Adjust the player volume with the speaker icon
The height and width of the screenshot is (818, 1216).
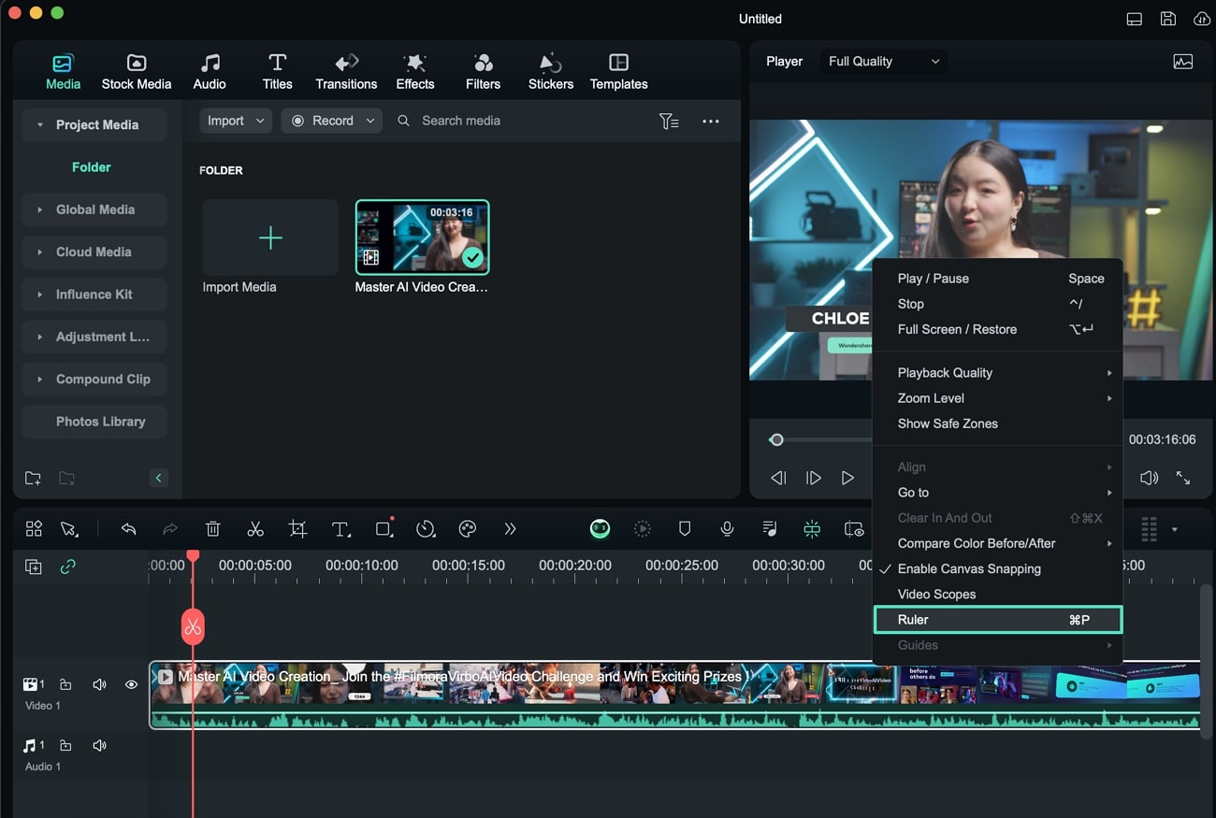pos(1149,478)
